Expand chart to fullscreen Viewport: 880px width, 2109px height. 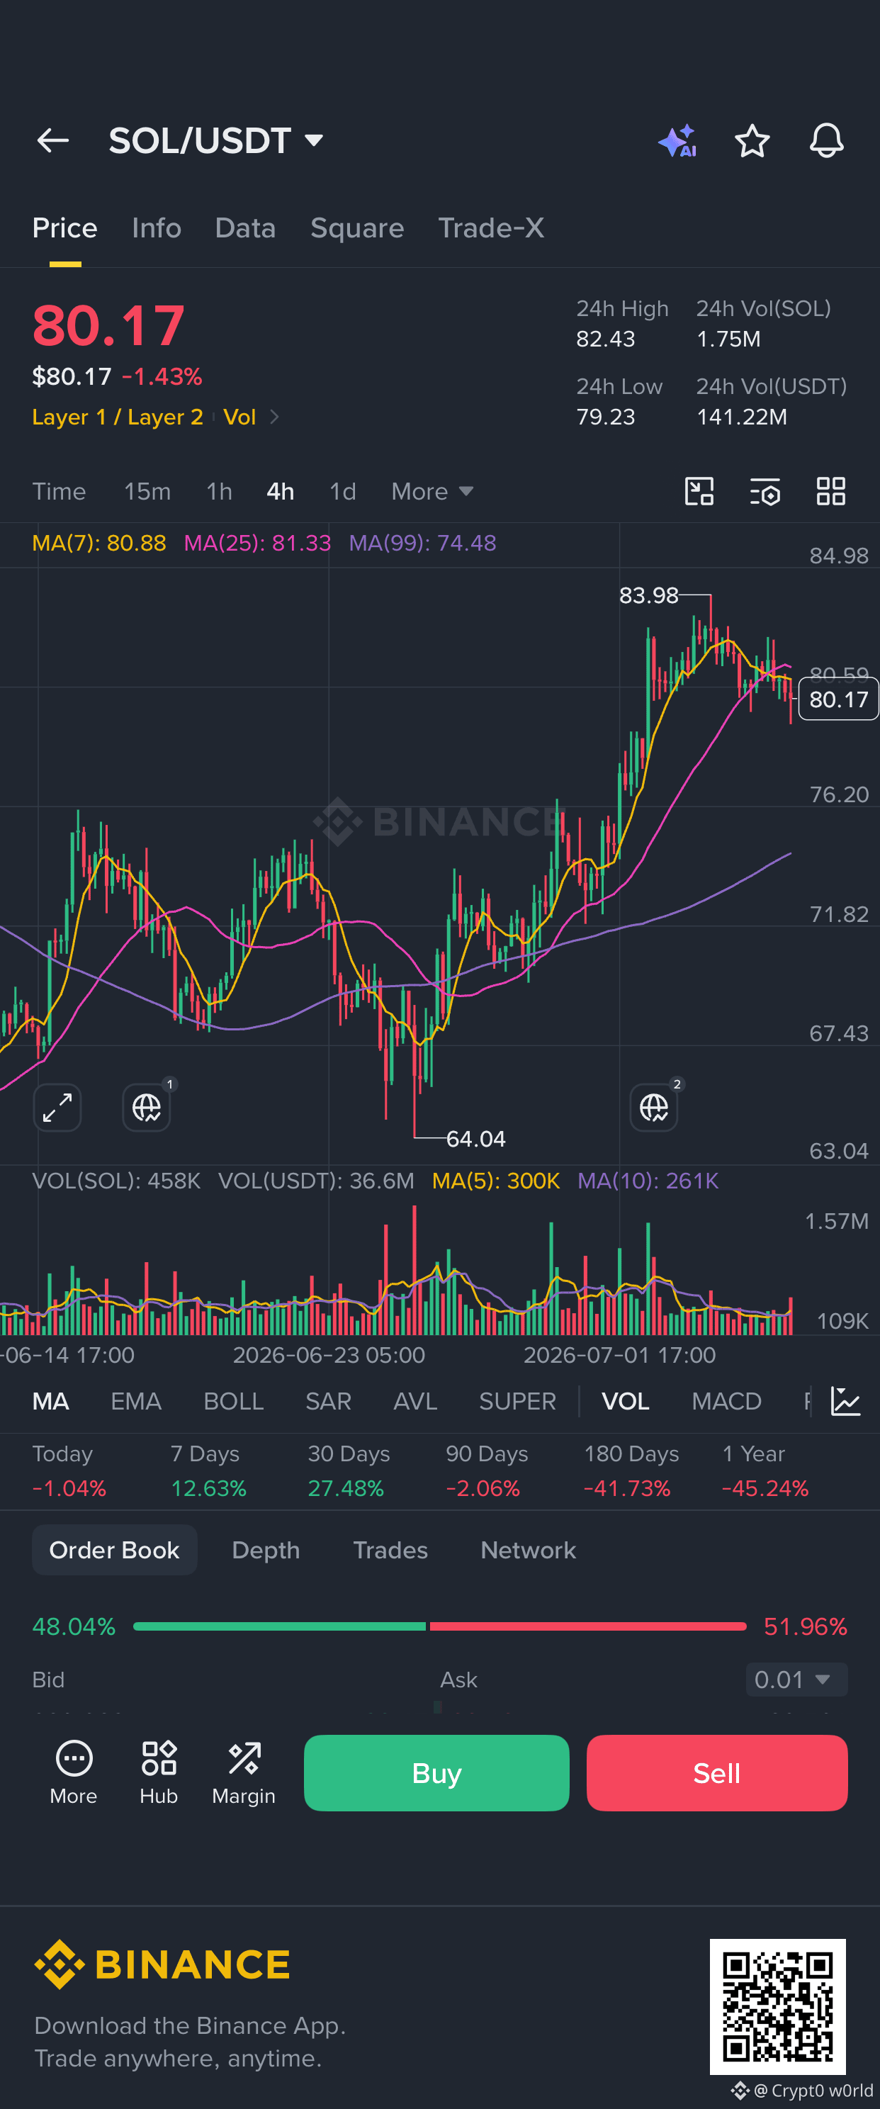coord(57,1108)
